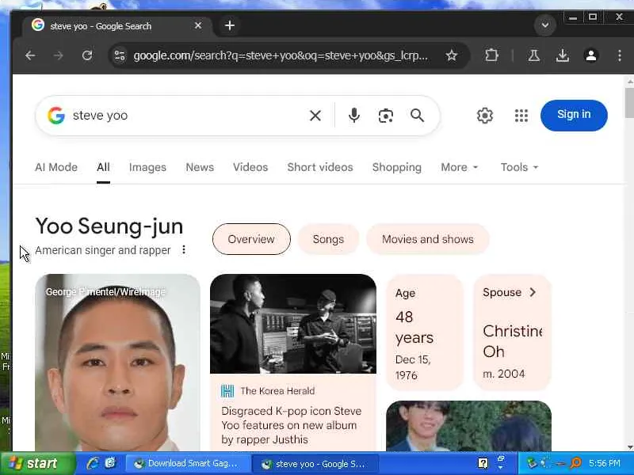This screenshot has width=634, height=475.
Task: Expand the More dropdown
Action: [x=460, y=167]
